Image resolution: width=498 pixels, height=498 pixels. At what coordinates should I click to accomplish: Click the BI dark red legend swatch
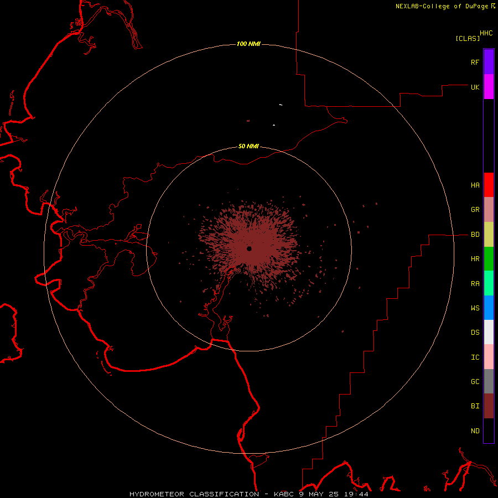(x=489, y=406)
